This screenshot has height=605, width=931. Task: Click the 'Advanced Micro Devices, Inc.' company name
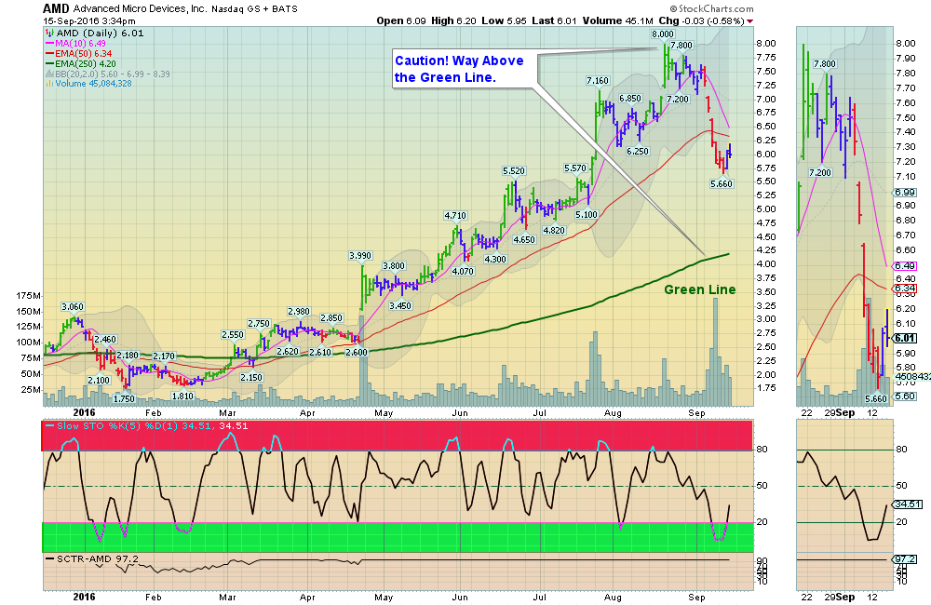140,9
